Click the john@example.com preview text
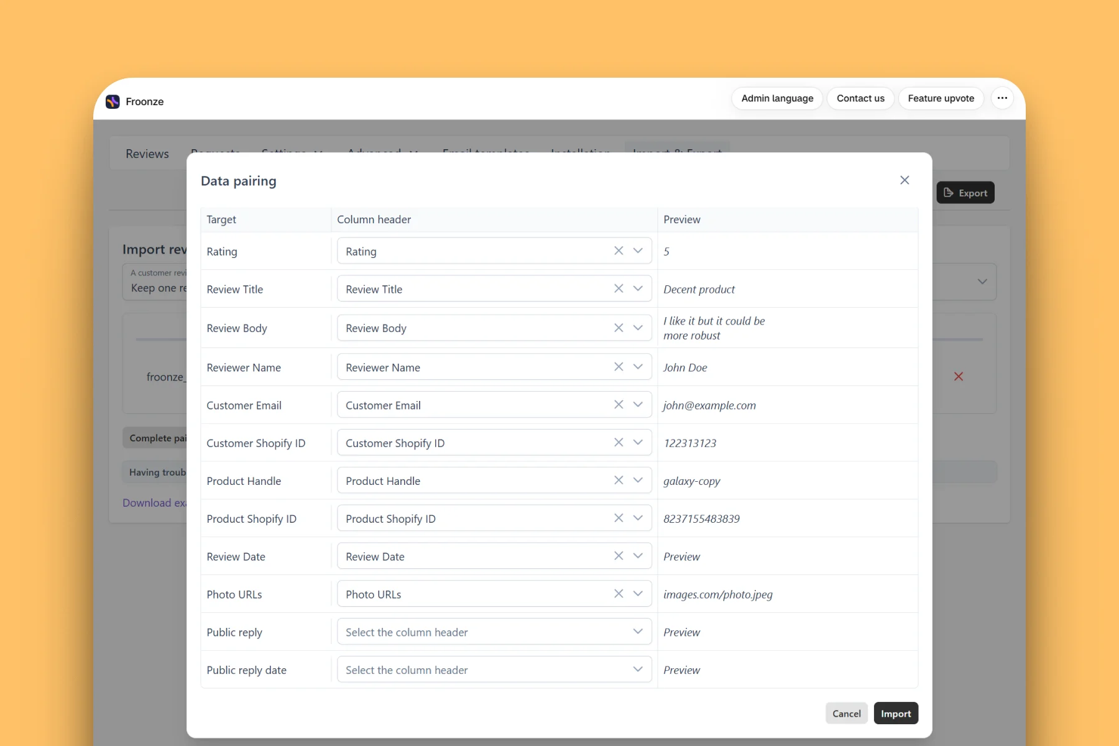Viewport: 1119px width, 746px height. (x=709, y=405)
